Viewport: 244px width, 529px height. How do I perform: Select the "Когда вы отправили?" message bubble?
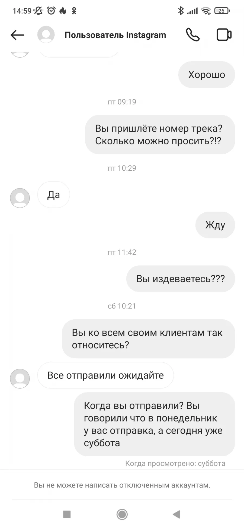155,424
